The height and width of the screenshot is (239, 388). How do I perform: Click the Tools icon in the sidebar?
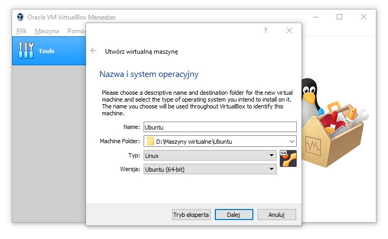click(x=26, y=51)
